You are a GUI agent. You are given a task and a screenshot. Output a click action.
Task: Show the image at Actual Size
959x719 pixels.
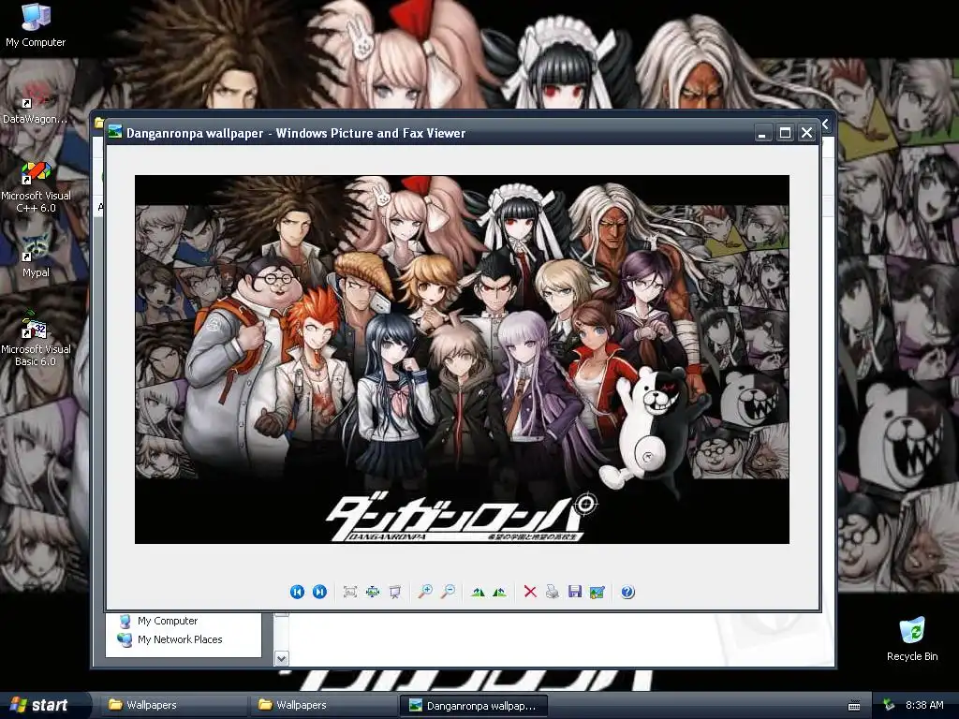tap(373, 592)
